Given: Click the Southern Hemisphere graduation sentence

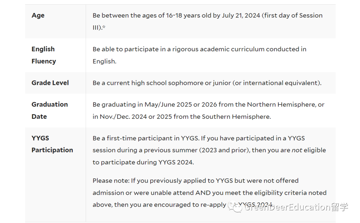Looking at the screenshot, I should coord(182,116).
